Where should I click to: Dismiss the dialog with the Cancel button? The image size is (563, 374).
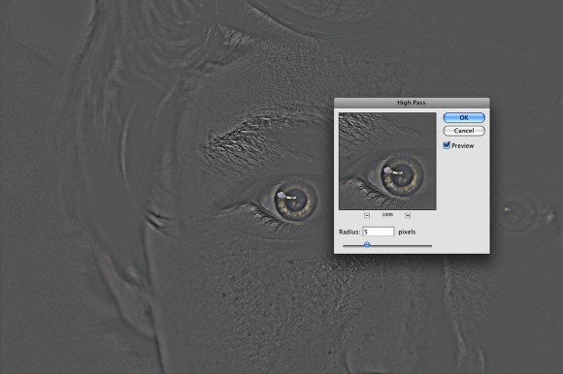[464, 131]
